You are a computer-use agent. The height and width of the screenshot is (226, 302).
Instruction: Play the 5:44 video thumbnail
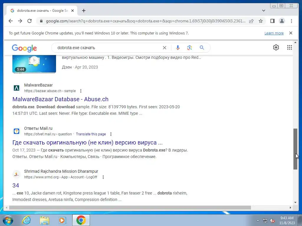pos(34,64)
